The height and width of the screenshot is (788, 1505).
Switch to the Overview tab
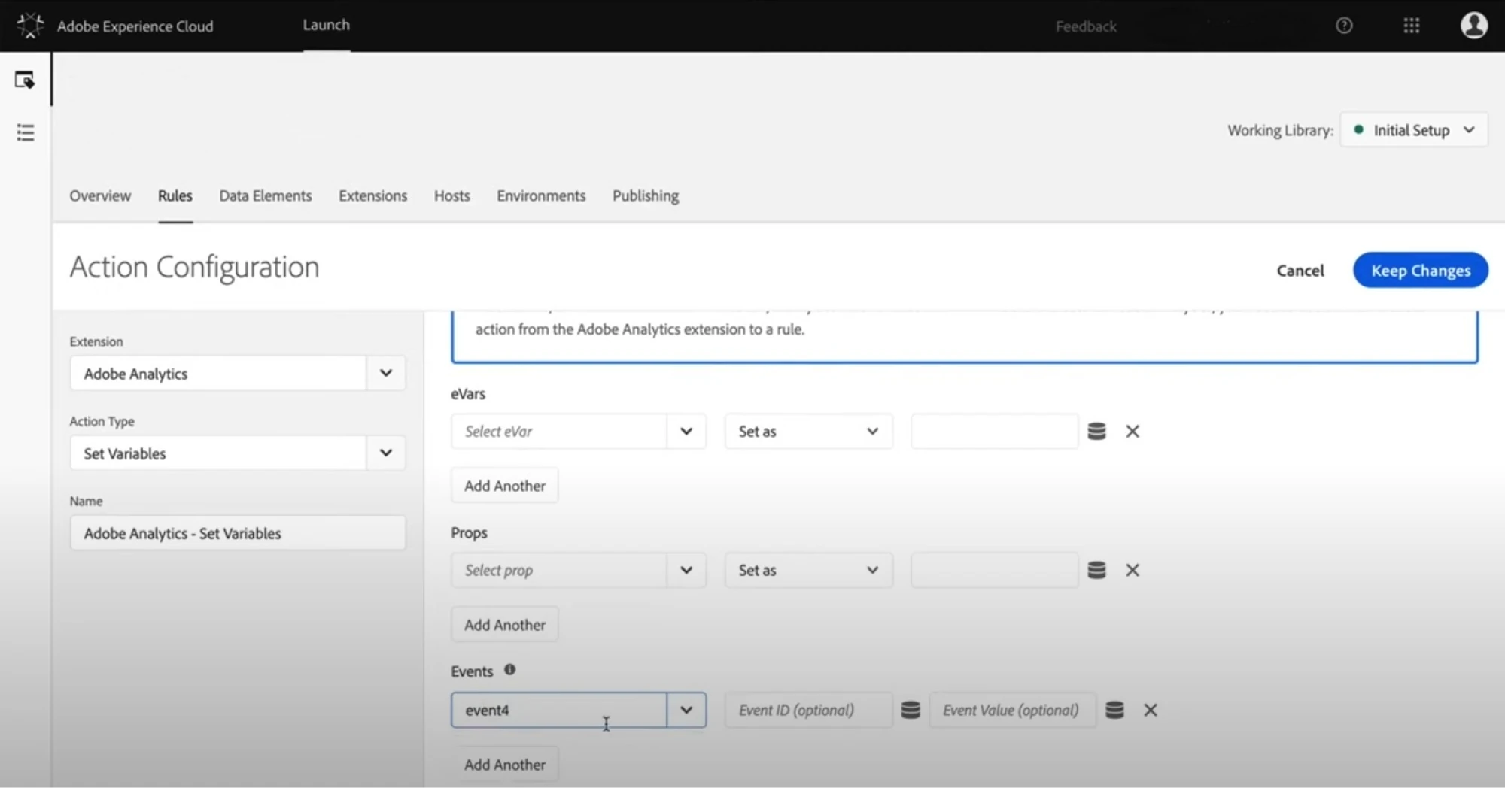pos(100,196)
